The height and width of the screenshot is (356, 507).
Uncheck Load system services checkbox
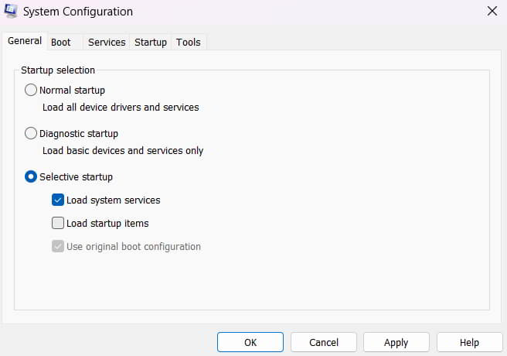click(58, 200)
